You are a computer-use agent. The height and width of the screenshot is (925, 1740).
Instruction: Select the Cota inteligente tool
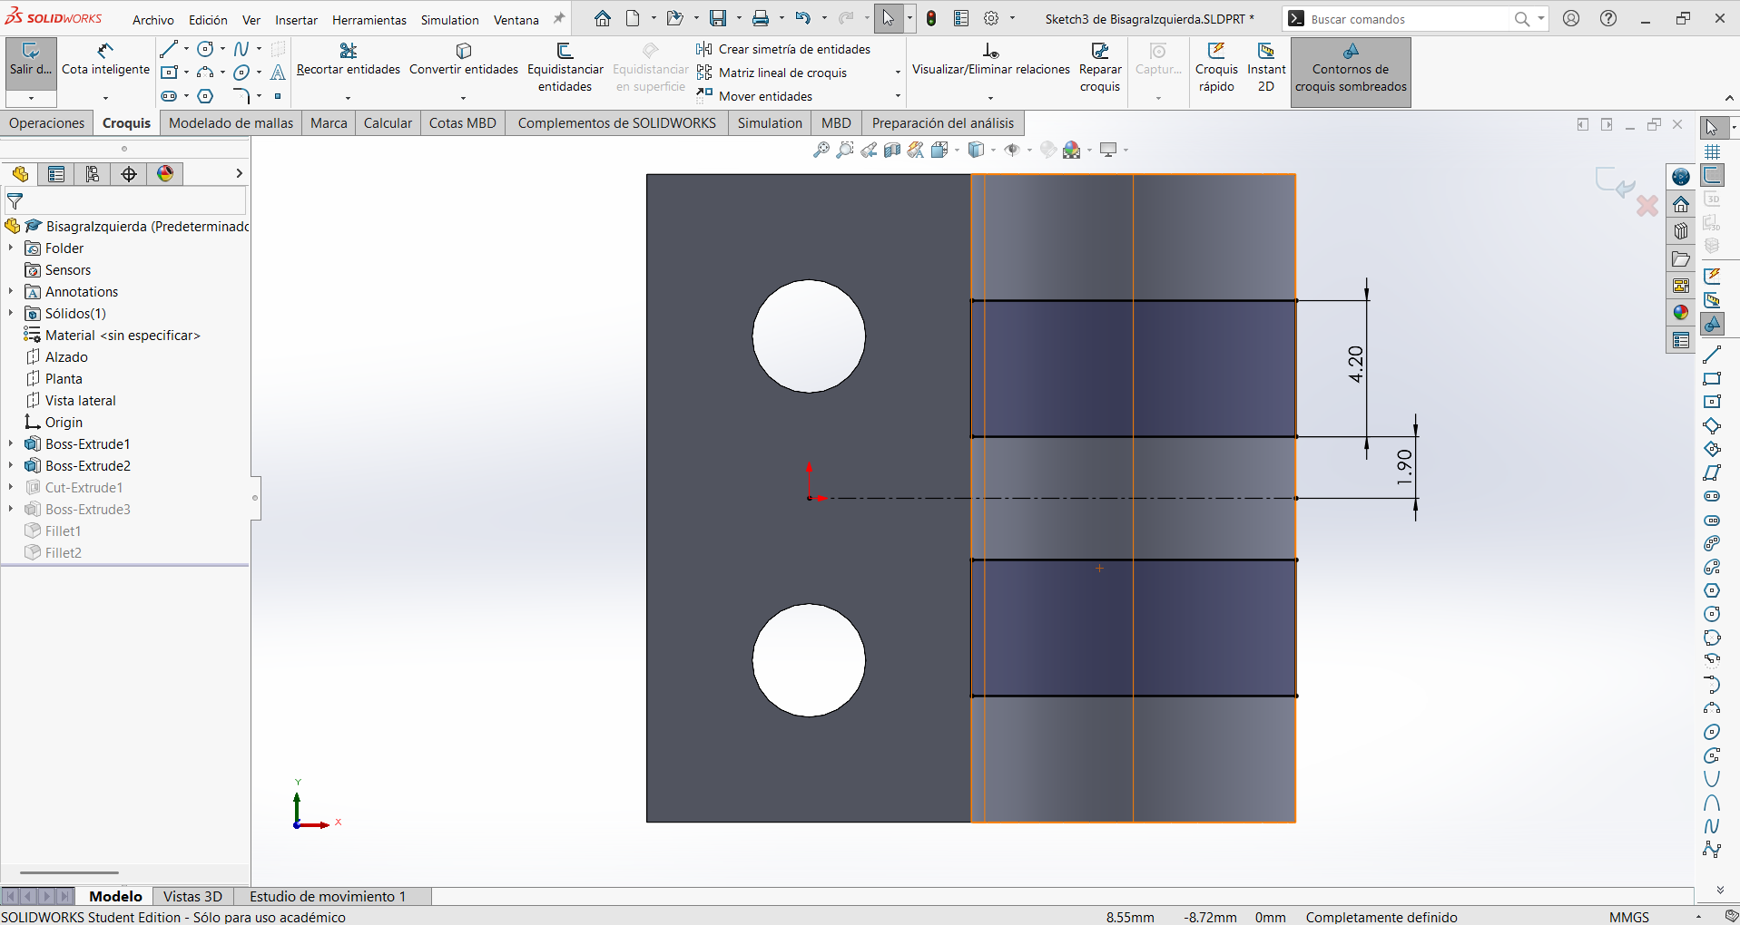(105, 60)
